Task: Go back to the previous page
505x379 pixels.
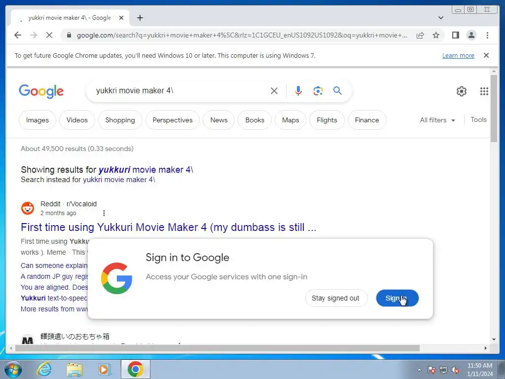Action: click(18, 35)
